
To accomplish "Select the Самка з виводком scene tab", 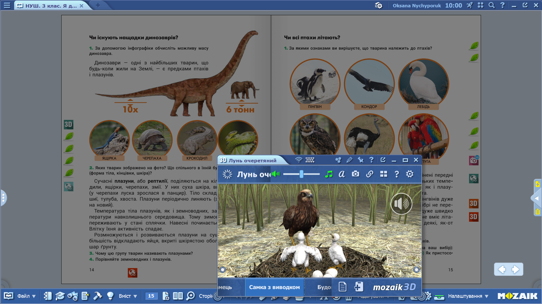I will point(274,287).
